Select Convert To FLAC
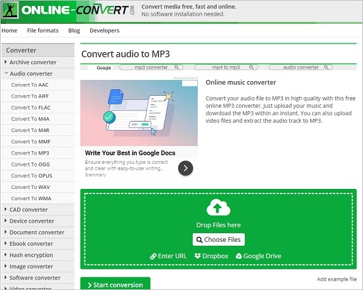The image size is (363, 290). point(38,108)
